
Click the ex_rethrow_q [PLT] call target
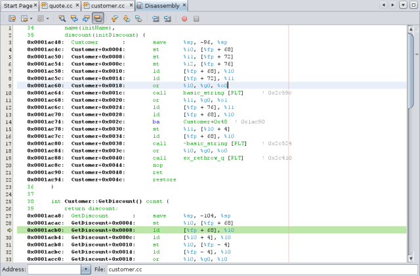click(213, 158)
